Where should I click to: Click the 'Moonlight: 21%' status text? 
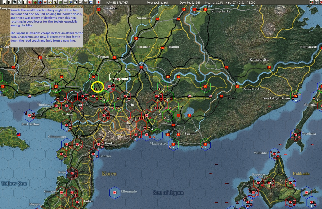214,3
